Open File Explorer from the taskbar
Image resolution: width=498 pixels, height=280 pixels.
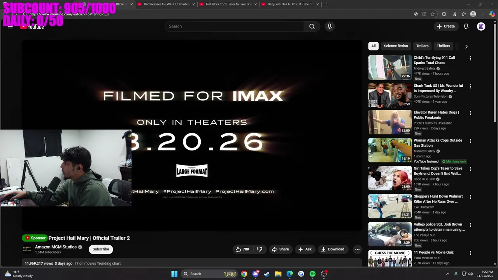[278, 274]
